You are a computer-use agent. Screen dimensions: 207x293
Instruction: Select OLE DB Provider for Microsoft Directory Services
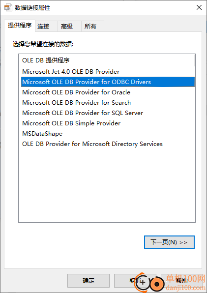(x=108, y=144)
